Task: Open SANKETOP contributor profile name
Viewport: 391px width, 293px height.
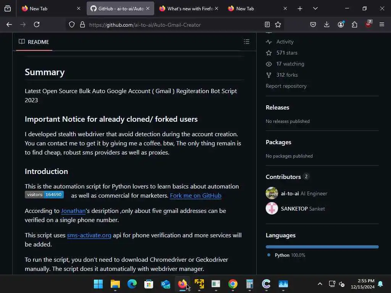Action: 294,209
